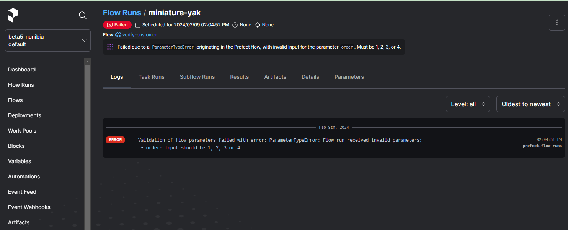This screenshot has width=568, height=230.
Task: Open the Level: all filter dropdown
Action: (x=468, y=104)
